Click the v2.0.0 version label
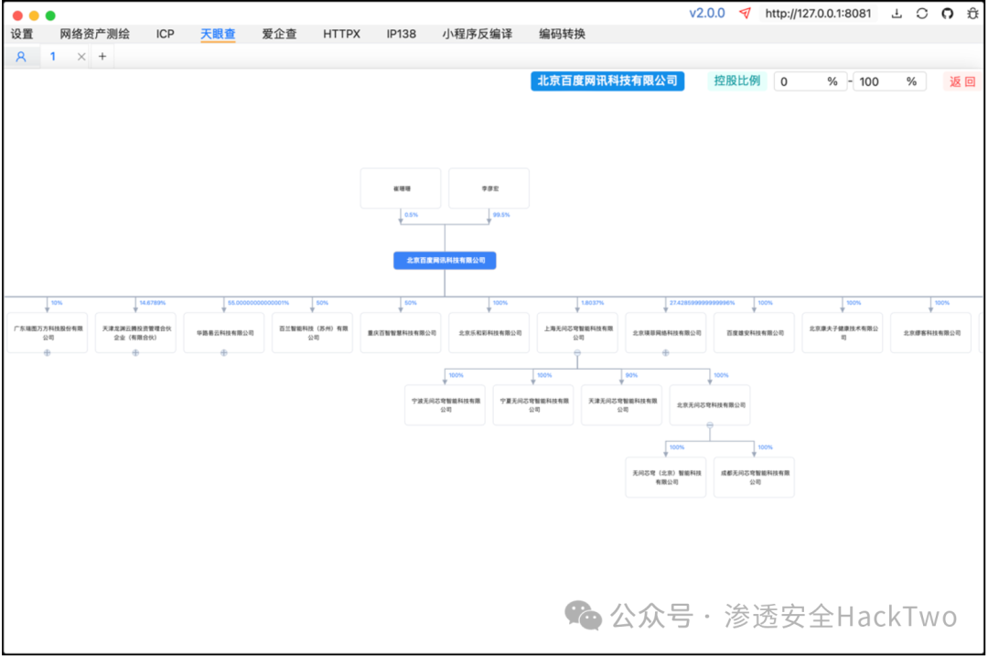The height and width of the screenshot is (656, 988). pos(707,13)
